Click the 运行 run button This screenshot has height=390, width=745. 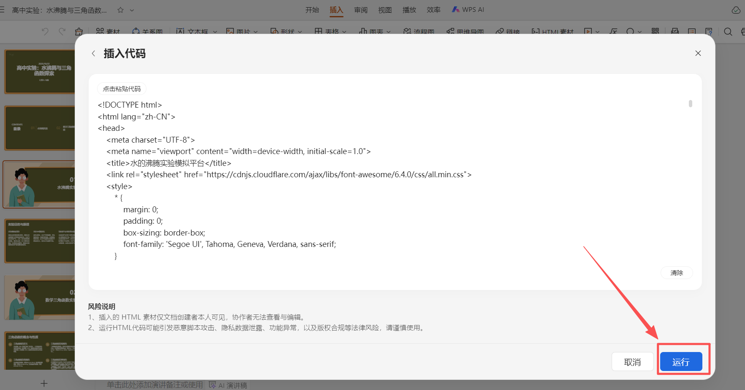[x=681, y=361]
